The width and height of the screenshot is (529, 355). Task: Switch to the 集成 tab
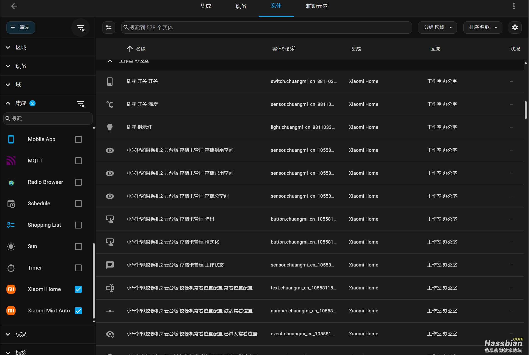pyautogui.click(x=206, y=6)
